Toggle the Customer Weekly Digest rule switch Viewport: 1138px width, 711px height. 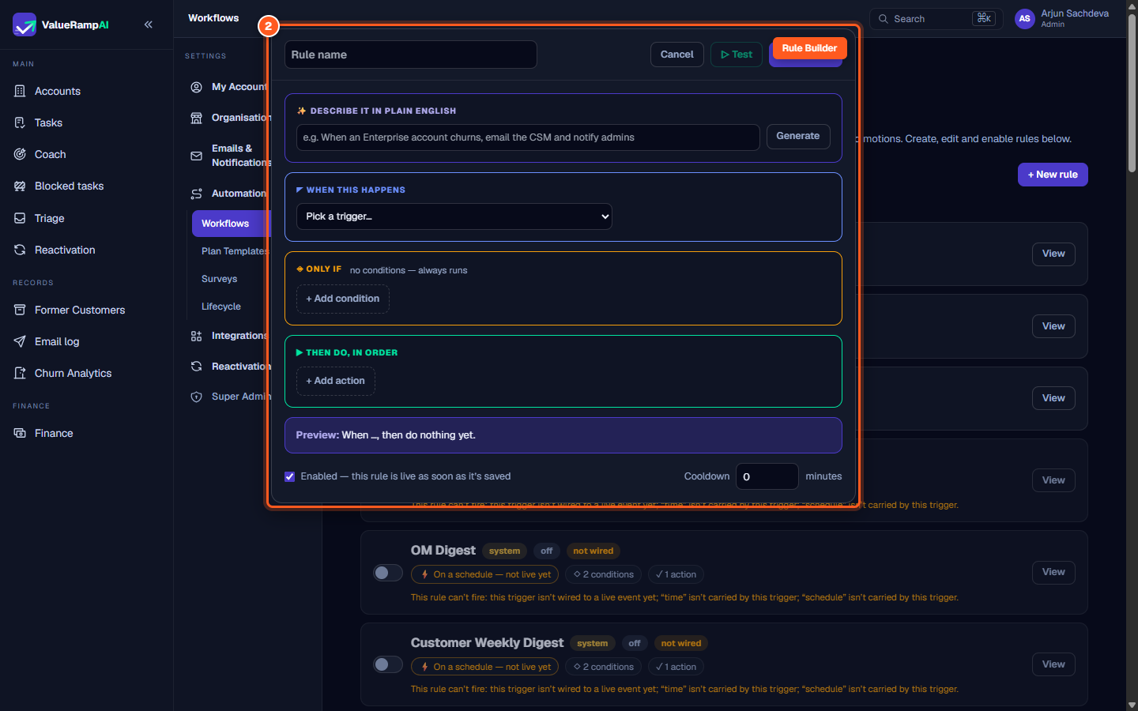click(388, 664)
